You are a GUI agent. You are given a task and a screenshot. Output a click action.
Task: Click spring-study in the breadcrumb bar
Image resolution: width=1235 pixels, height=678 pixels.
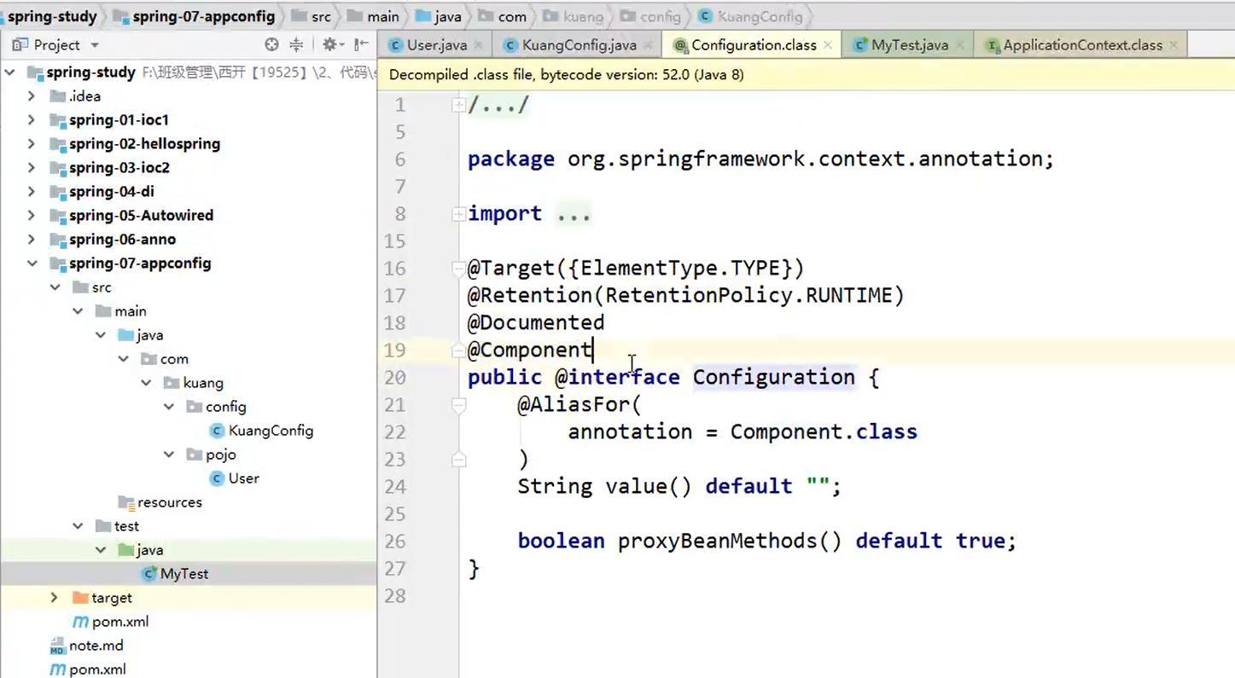(51, 16)
